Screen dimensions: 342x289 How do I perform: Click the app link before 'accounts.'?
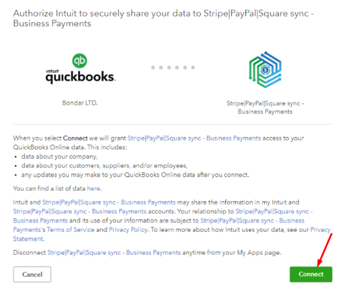click(80, 211)
